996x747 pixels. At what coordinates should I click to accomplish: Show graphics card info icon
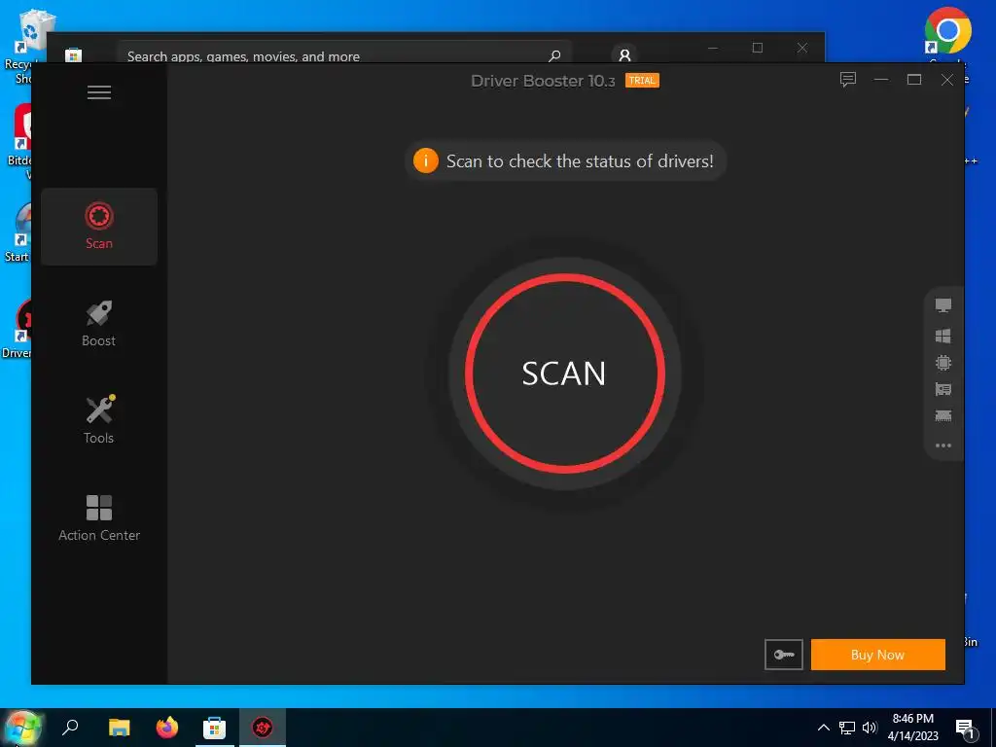[943, 389]
